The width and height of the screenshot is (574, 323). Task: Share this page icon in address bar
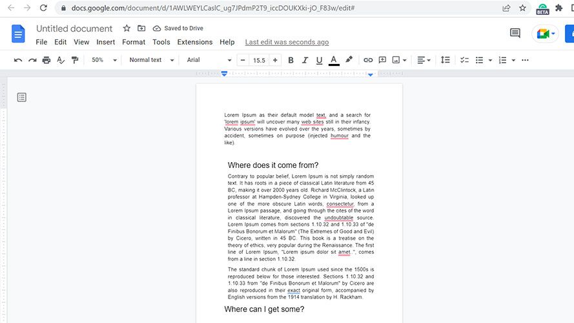click(506, 8)
